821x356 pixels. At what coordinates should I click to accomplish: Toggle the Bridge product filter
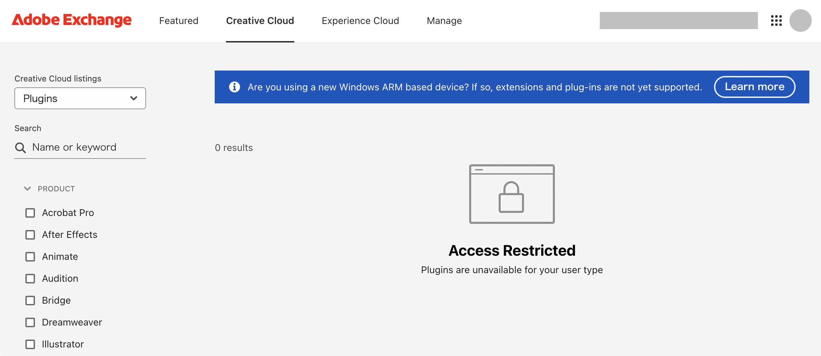point(30,301)
